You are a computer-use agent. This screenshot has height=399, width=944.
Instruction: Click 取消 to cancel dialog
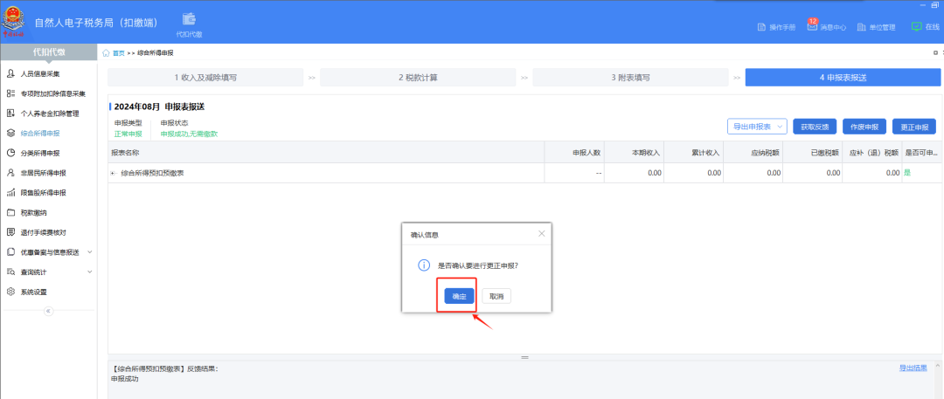coord(496,296)
